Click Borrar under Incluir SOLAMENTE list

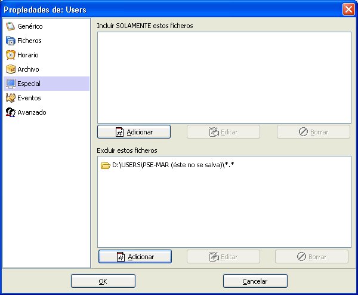[313, 131]
